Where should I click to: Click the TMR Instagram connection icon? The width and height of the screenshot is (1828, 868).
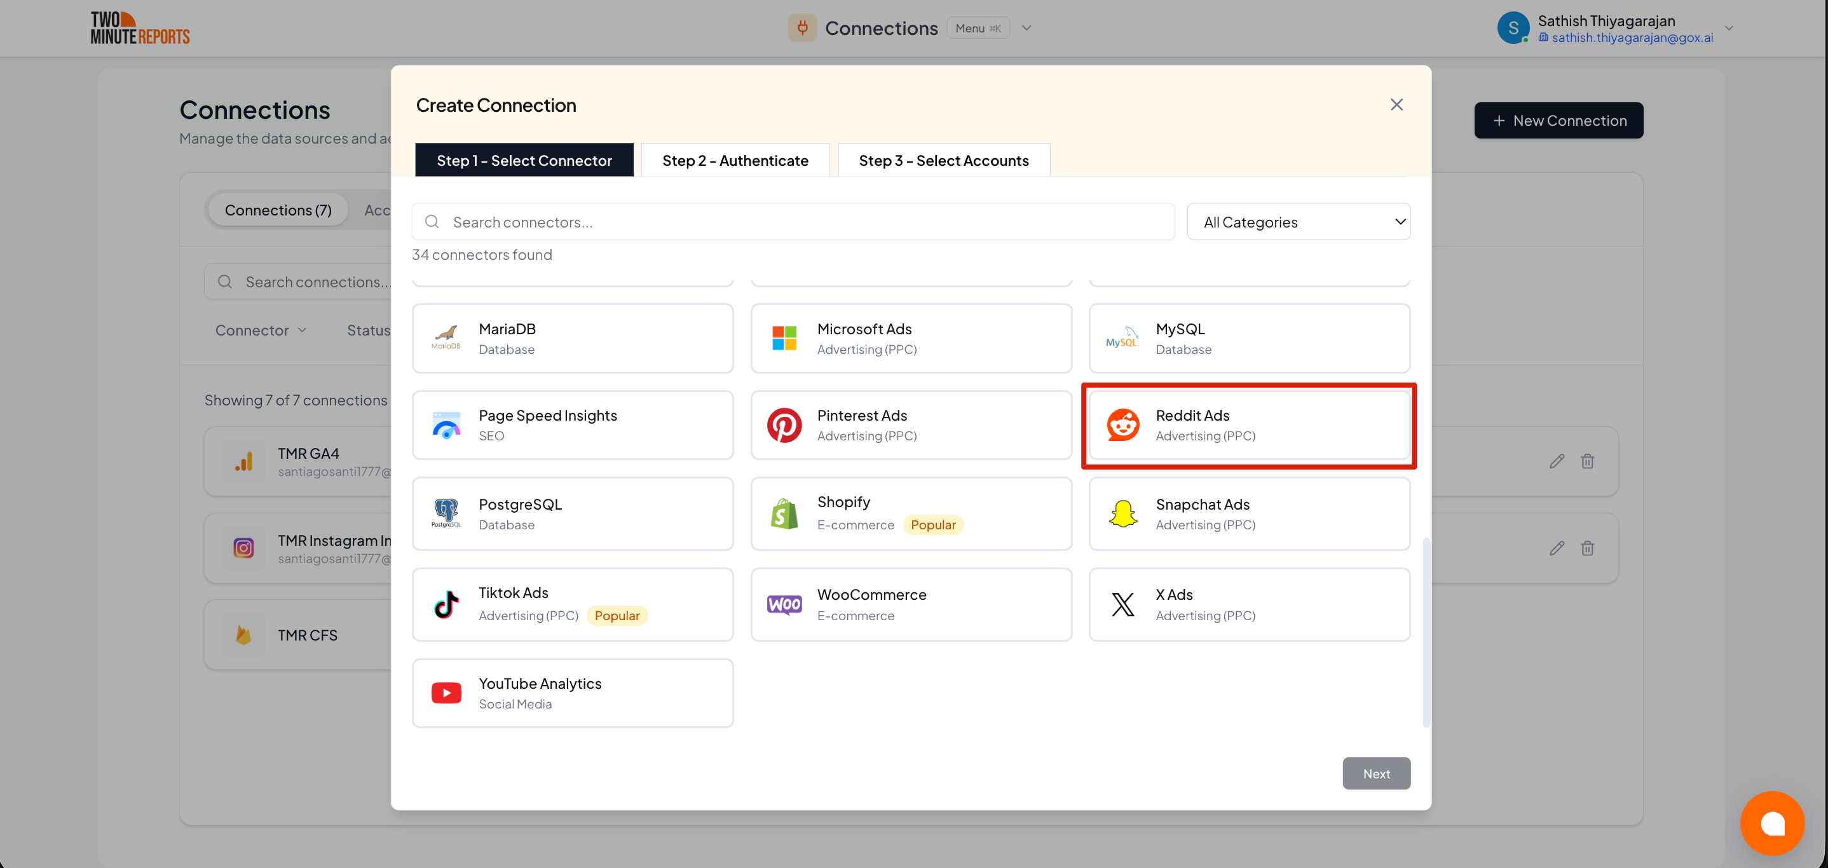(243, 548)
